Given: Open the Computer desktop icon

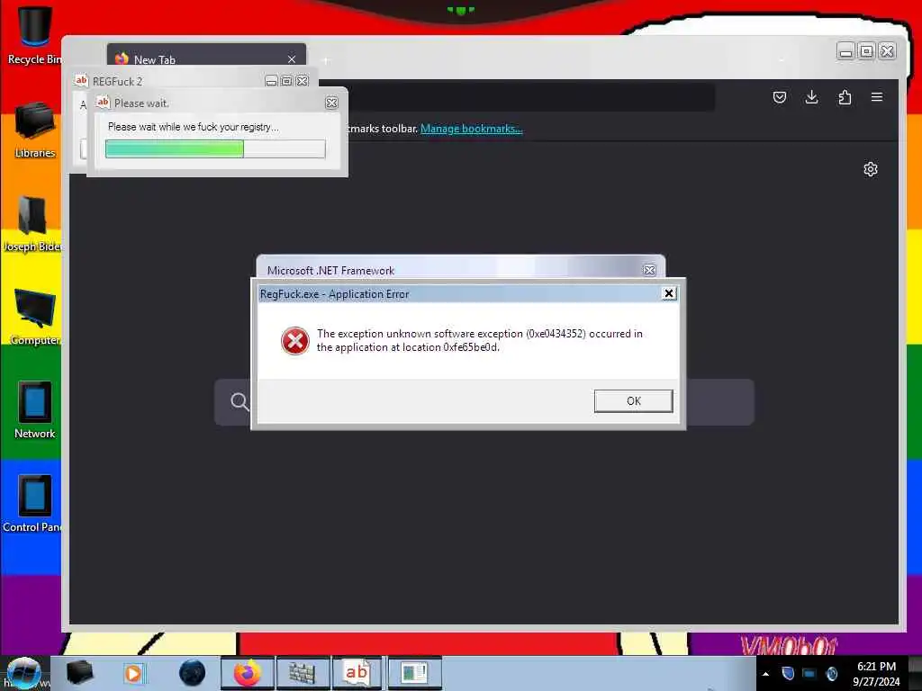Looking at the screenshot, I should tap(35, 316).
